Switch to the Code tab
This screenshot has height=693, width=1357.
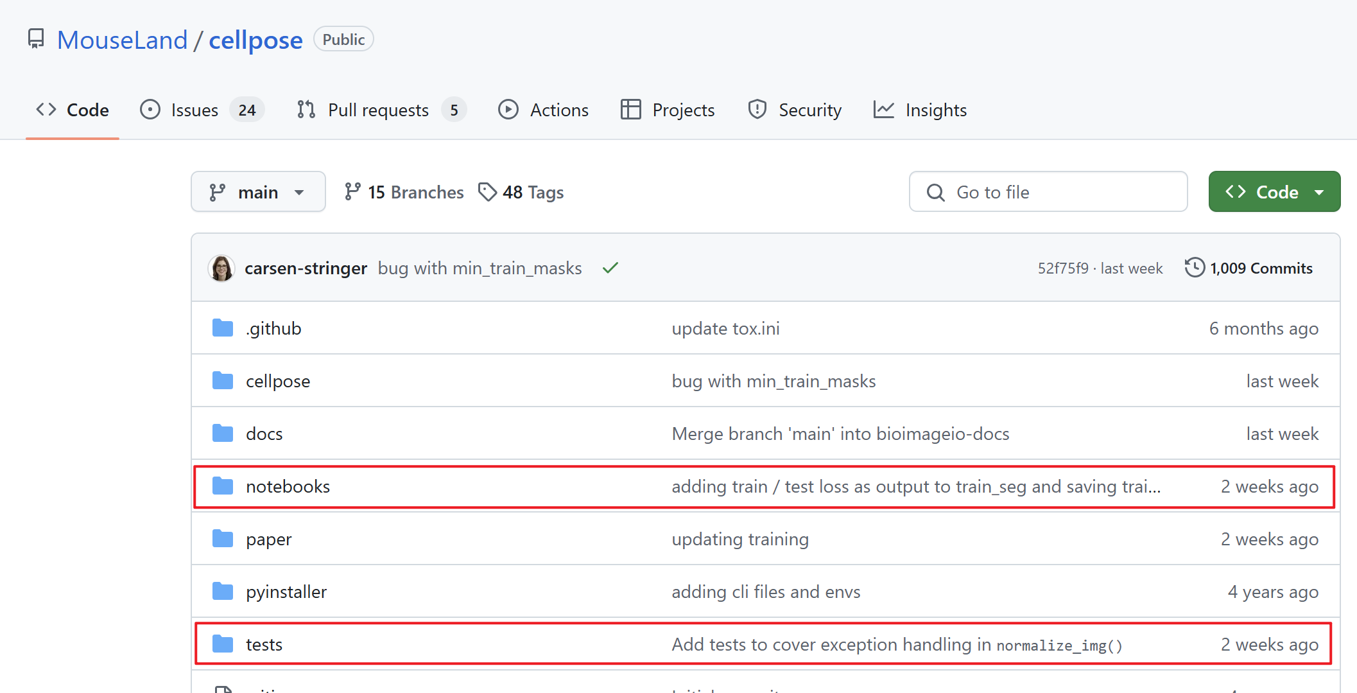[73, 110]
